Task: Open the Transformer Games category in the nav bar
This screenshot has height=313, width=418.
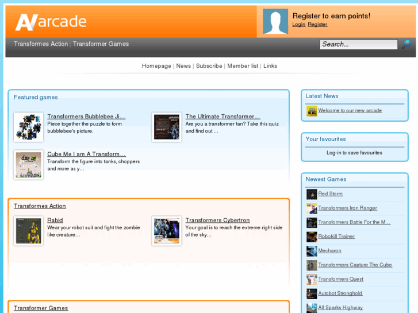Action: [x=101, y=44]
